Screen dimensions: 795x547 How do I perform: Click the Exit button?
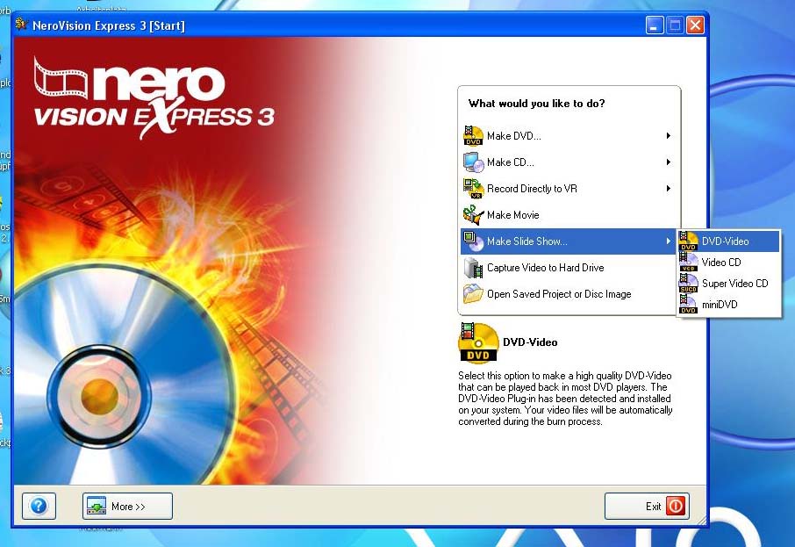click(647, 506)
